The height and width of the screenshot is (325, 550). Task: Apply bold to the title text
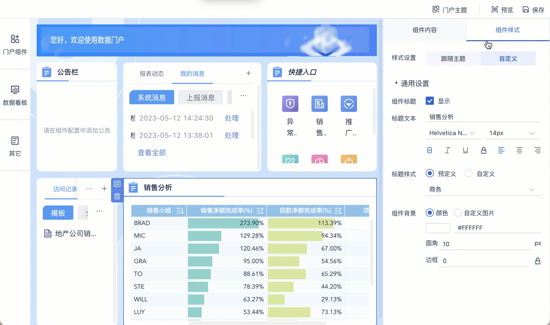[x=429, y=150]
